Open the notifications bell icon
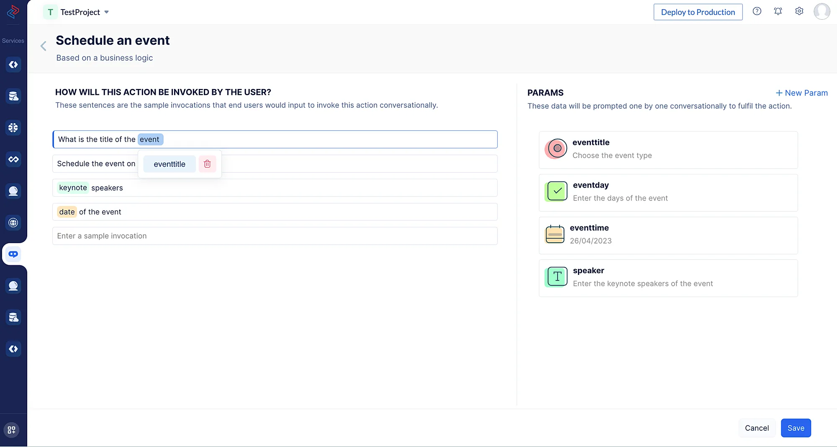The height and width of the screenshot is (447, 837). pos(778,12)
